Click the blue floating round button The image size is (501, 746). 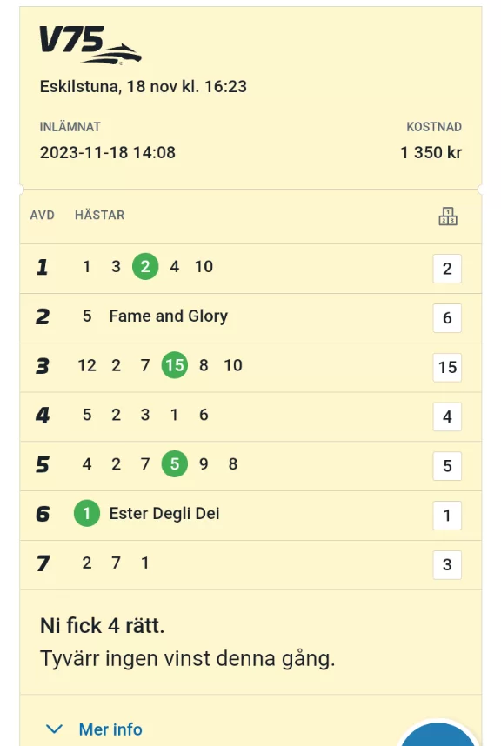click(438, 733)
